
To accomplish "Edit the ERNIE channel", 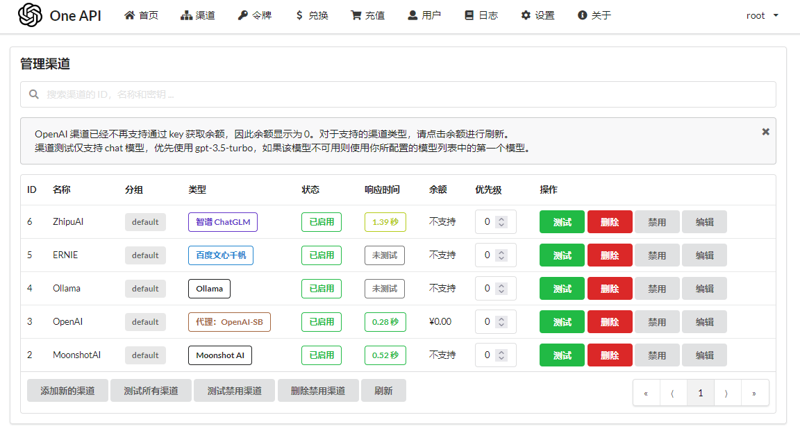I will (x=705, y=255).
